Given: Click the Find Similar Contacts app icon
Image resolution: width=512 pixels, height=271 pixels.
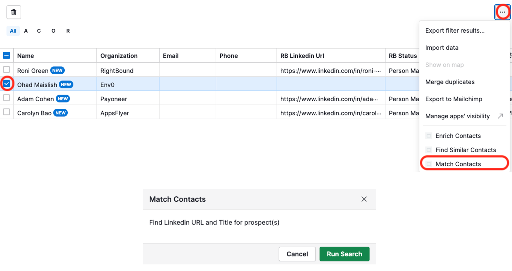Looking at the screenshot, I should click(x=429, y=150).
